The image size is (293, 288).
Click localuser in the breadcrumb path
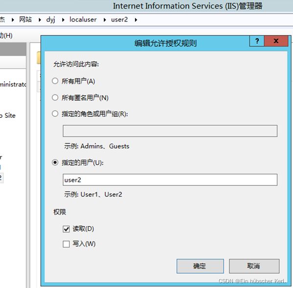point(83,20)
